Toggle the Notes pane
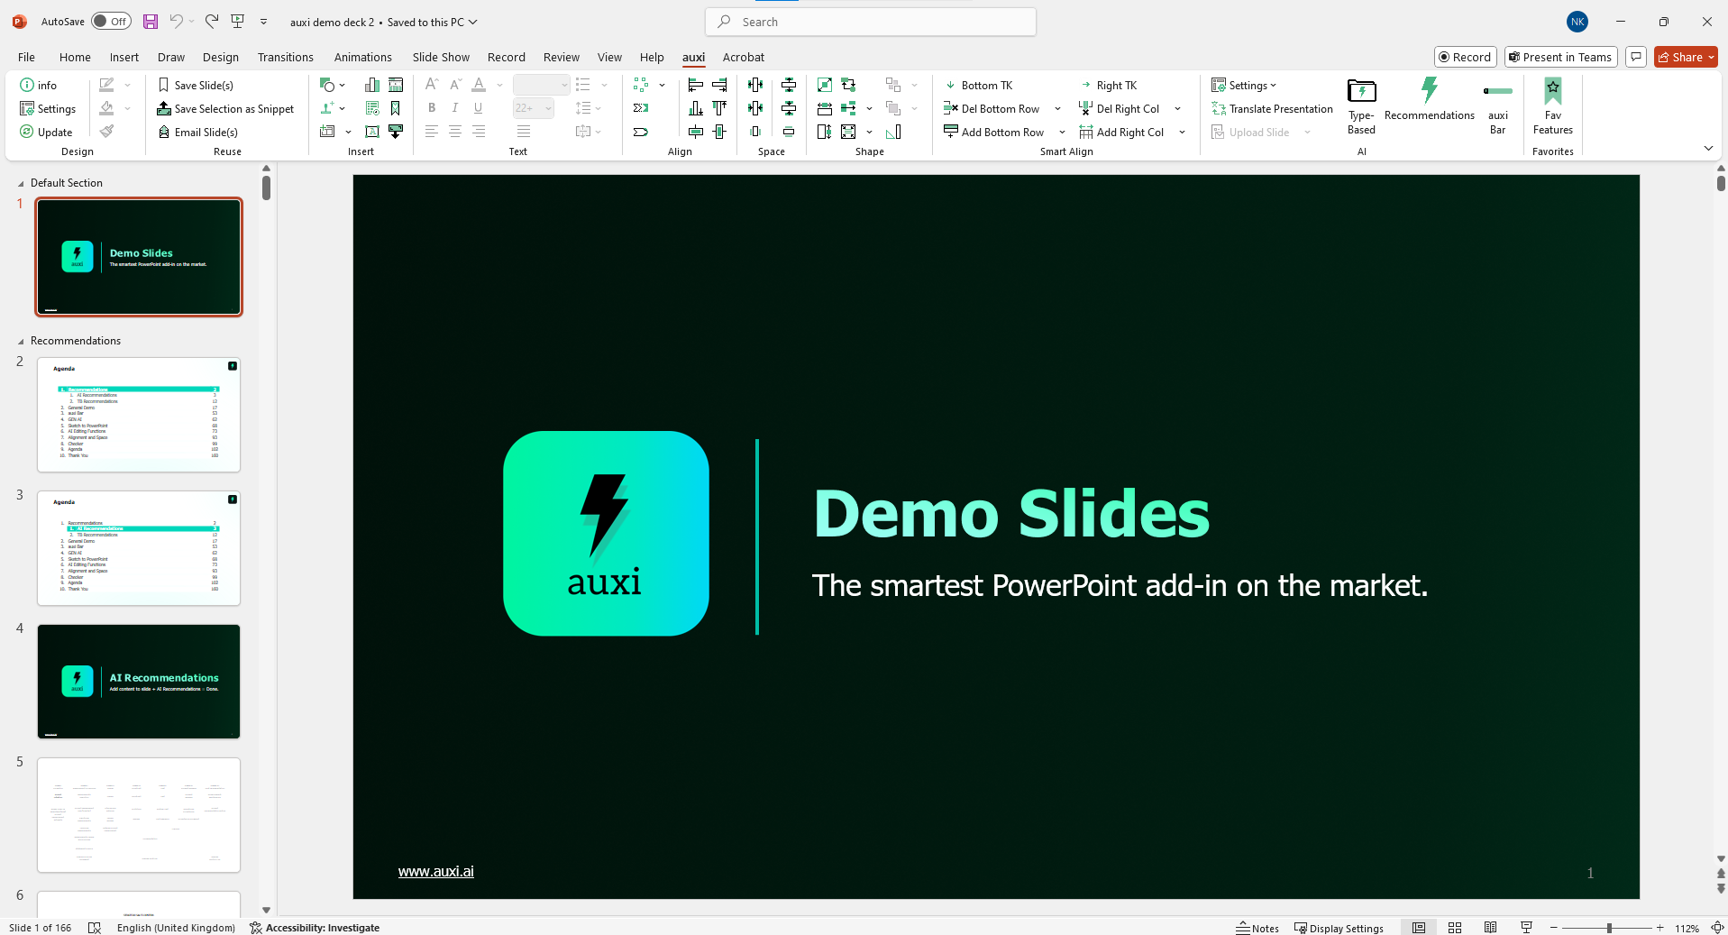 1257,928
